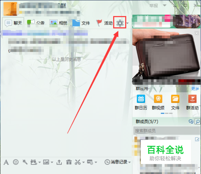Click the storefront icon in chat toolbar
201x174 pixels.
point(34,162)
